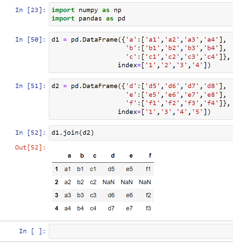Click column header 'd' in output table

click(x=113, y=156)
